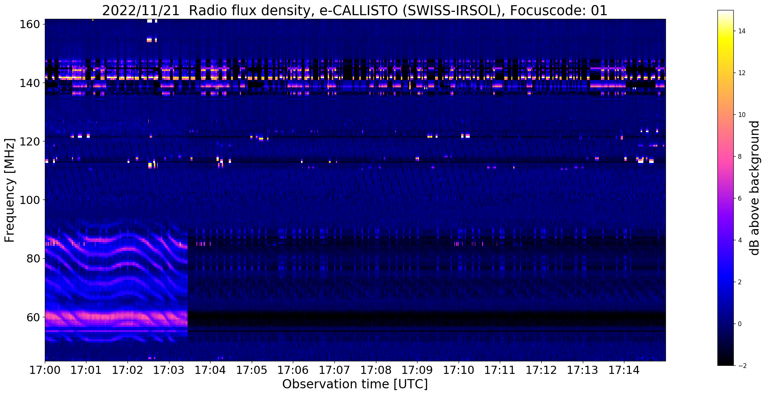Image resolution: width=766 pixels, height=395 pixels.
Task: Click the 17:02 time tick label
Action: (128, 370)
